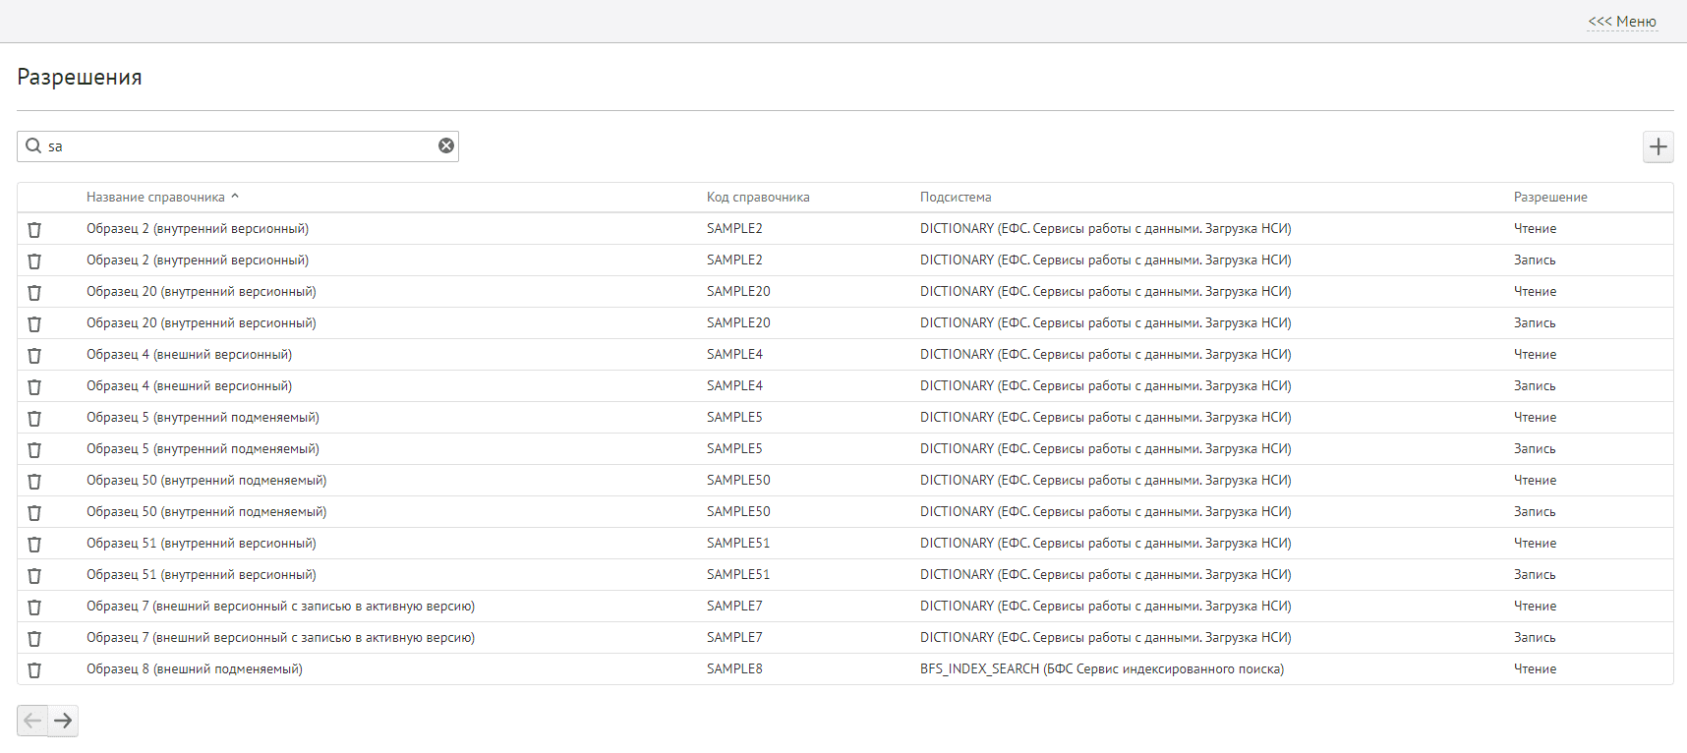The height and width of the screenshot is (753, 1687).
Task: Select the Образец 8 (внешний подменяемый) row
Action: click(195, 669)
